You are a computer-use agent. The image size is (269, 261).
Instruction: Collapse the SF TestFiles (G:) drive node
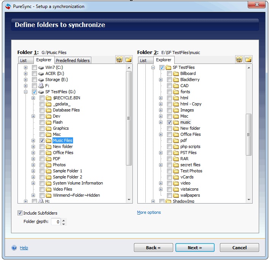26,92
